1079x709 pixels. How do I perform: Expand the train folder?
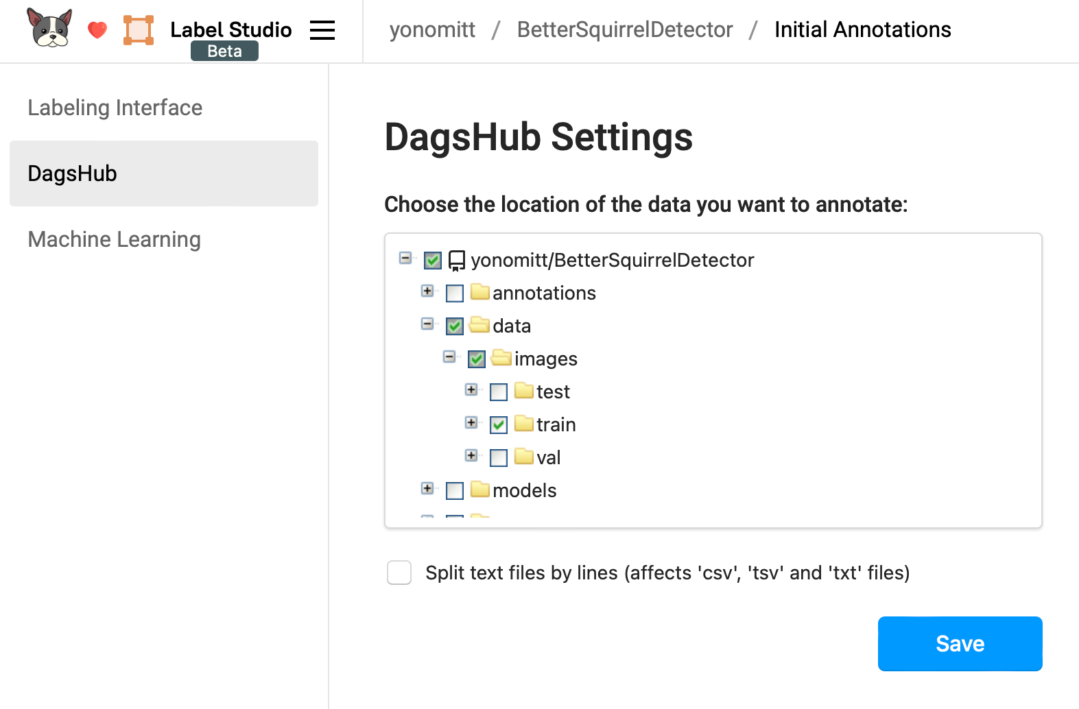(471, 422)
